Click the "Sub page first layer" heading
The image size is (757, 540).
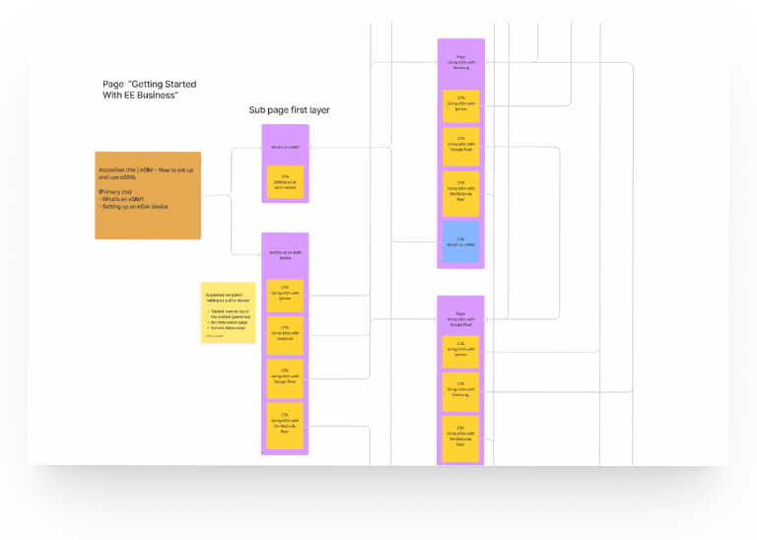[x=289, y=110]
